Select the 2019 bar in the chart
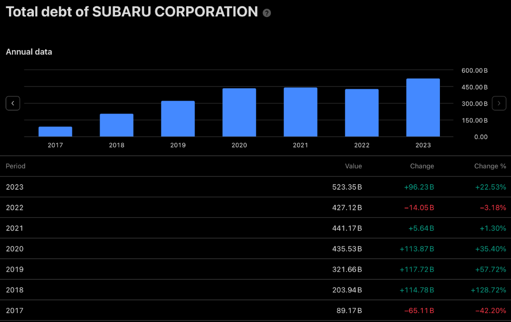The height and width of the screenshot is (322, 511). tap(178, 119)
